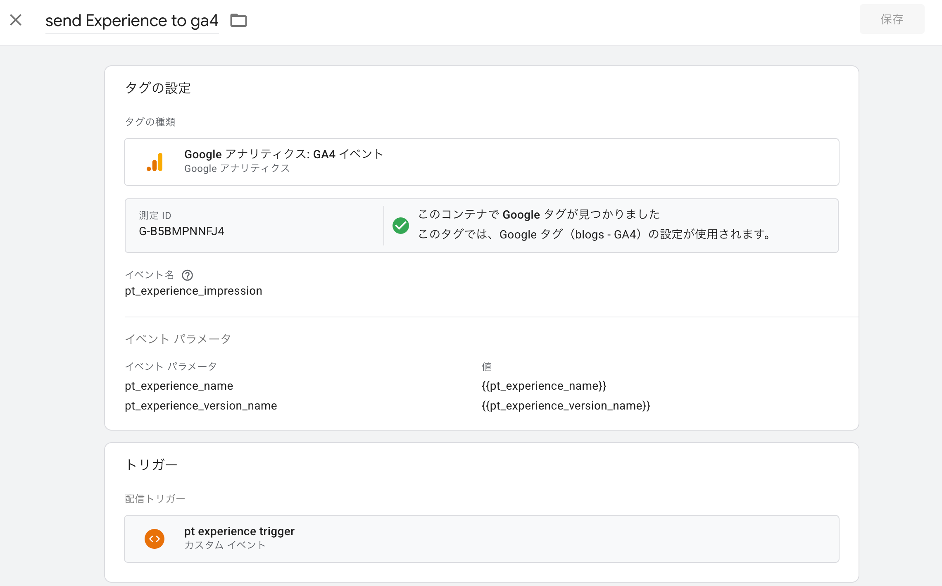Image resolution: width=942 pixels, height=586 pixels.
Task: Click the {{pt_experience_version_name}} variable value
Action: click(x=566, y=406)
